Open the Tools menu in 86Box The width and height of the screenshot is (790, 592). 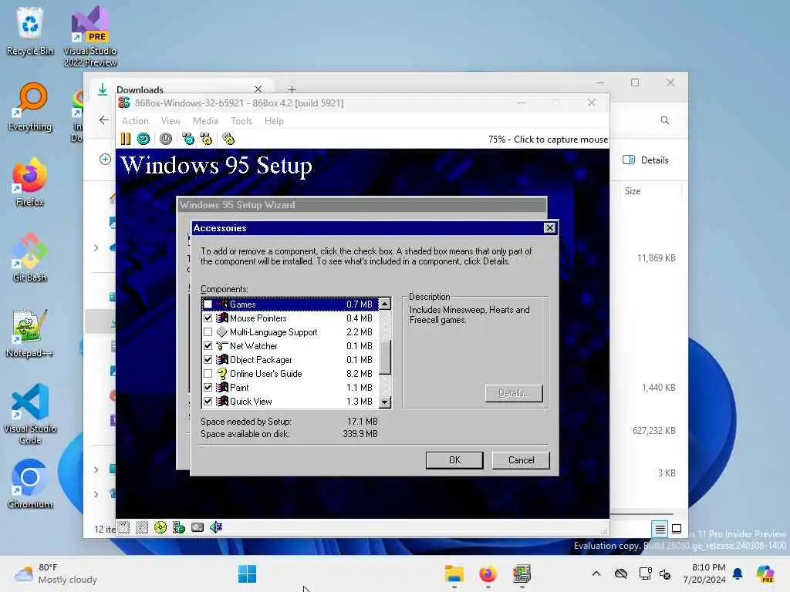[241, 121]
